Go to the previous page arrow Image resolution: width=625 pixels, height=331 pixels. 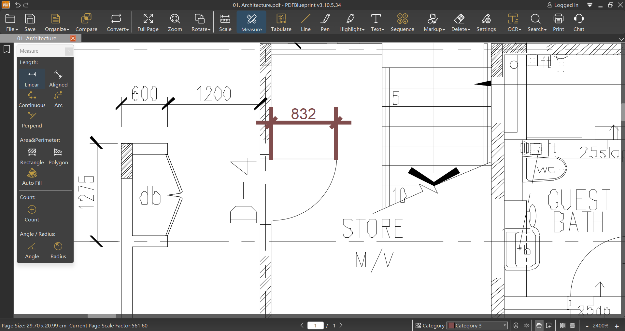(x=302, y=325)
